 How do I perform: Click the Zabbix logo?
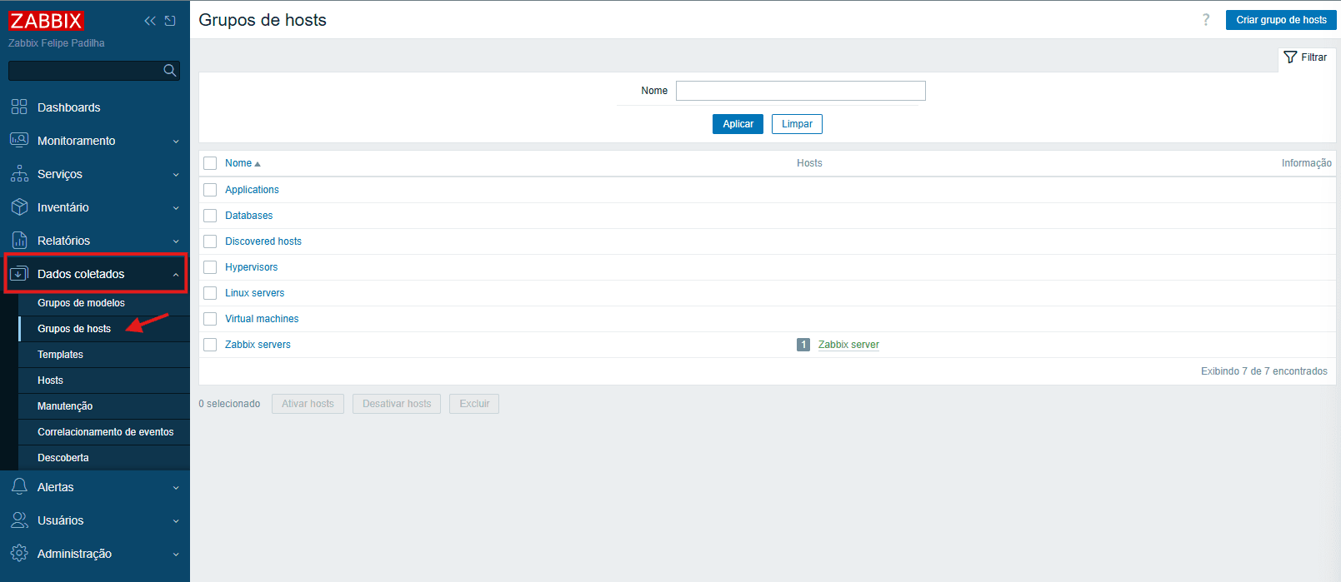46,21
